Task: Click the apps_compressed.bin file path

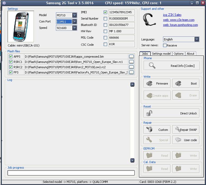Action: click(x=64, y=57)
